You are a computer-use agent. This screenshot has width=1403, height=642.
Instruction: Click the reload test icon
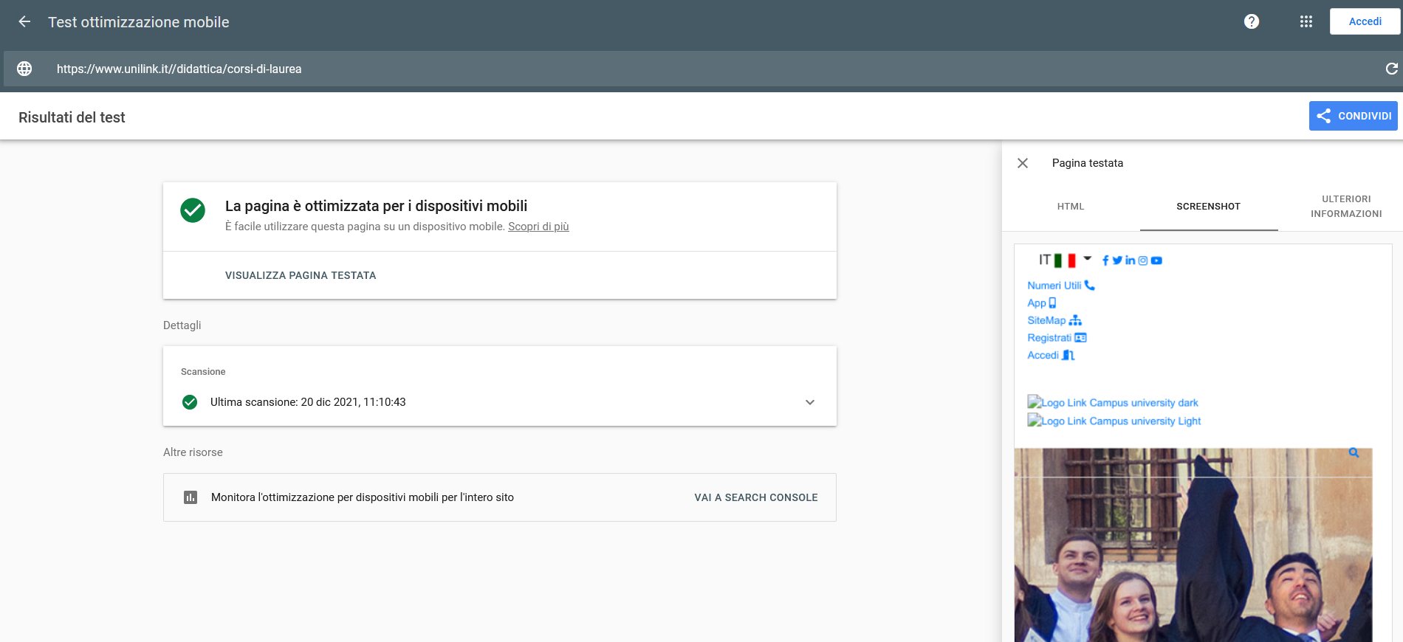(x=1391, y=69)
